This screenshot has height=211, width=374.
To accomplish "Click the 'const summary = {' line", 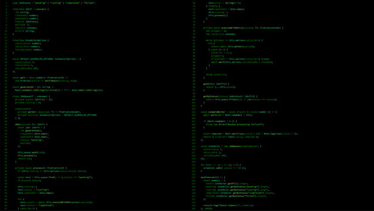I will click(x=214, y=180).
